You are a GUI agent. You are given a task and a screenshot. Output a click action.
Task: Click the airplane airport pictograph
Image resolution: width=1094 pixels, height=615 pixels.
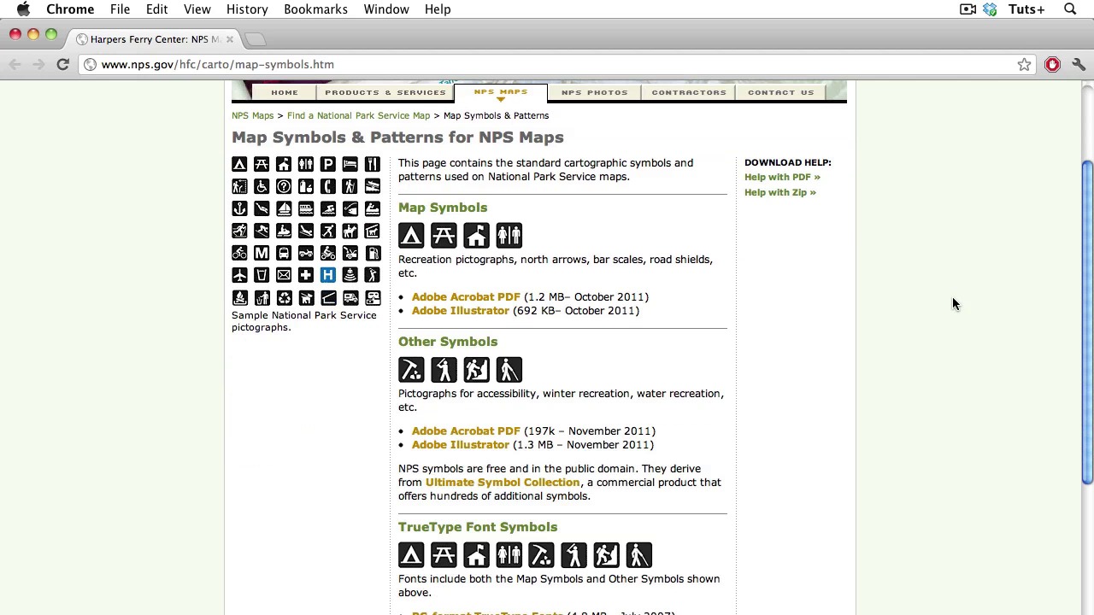click(239, 275)
